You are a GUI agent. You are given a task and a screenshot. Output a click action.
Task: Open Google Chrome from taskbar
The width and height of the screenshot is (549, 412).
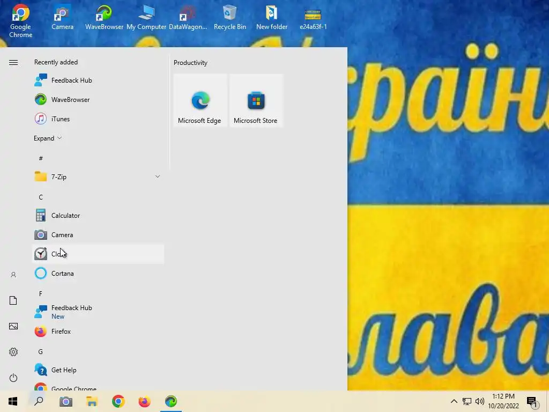pos(118,401)
